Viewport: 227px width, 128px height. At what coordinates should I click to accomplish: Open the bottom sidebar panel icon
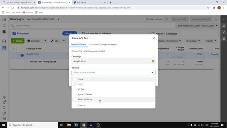pos(4,118)
